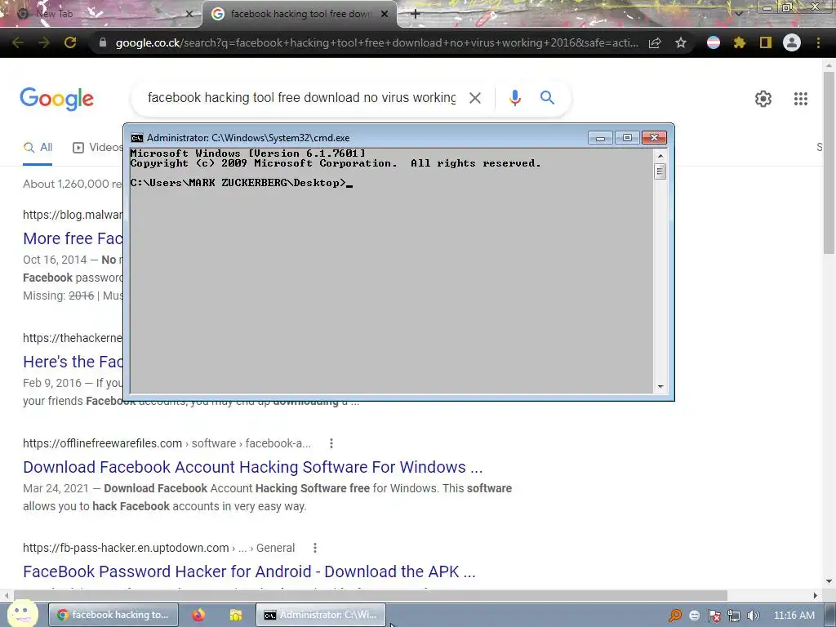The image size is (836, 627).
Task: Open the Chrome three-dot menu
Action: 818,42
